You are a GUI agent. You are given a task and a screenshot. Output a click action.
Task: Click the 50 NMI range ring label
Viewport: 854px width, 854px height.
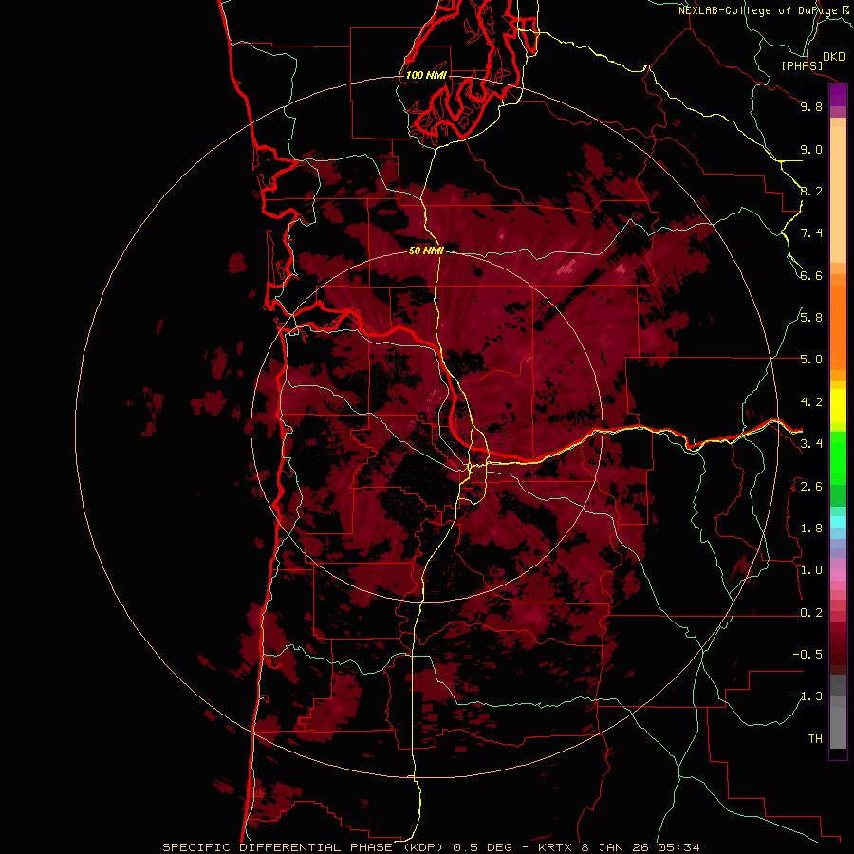pyautogui.click(x=426, y=251)
